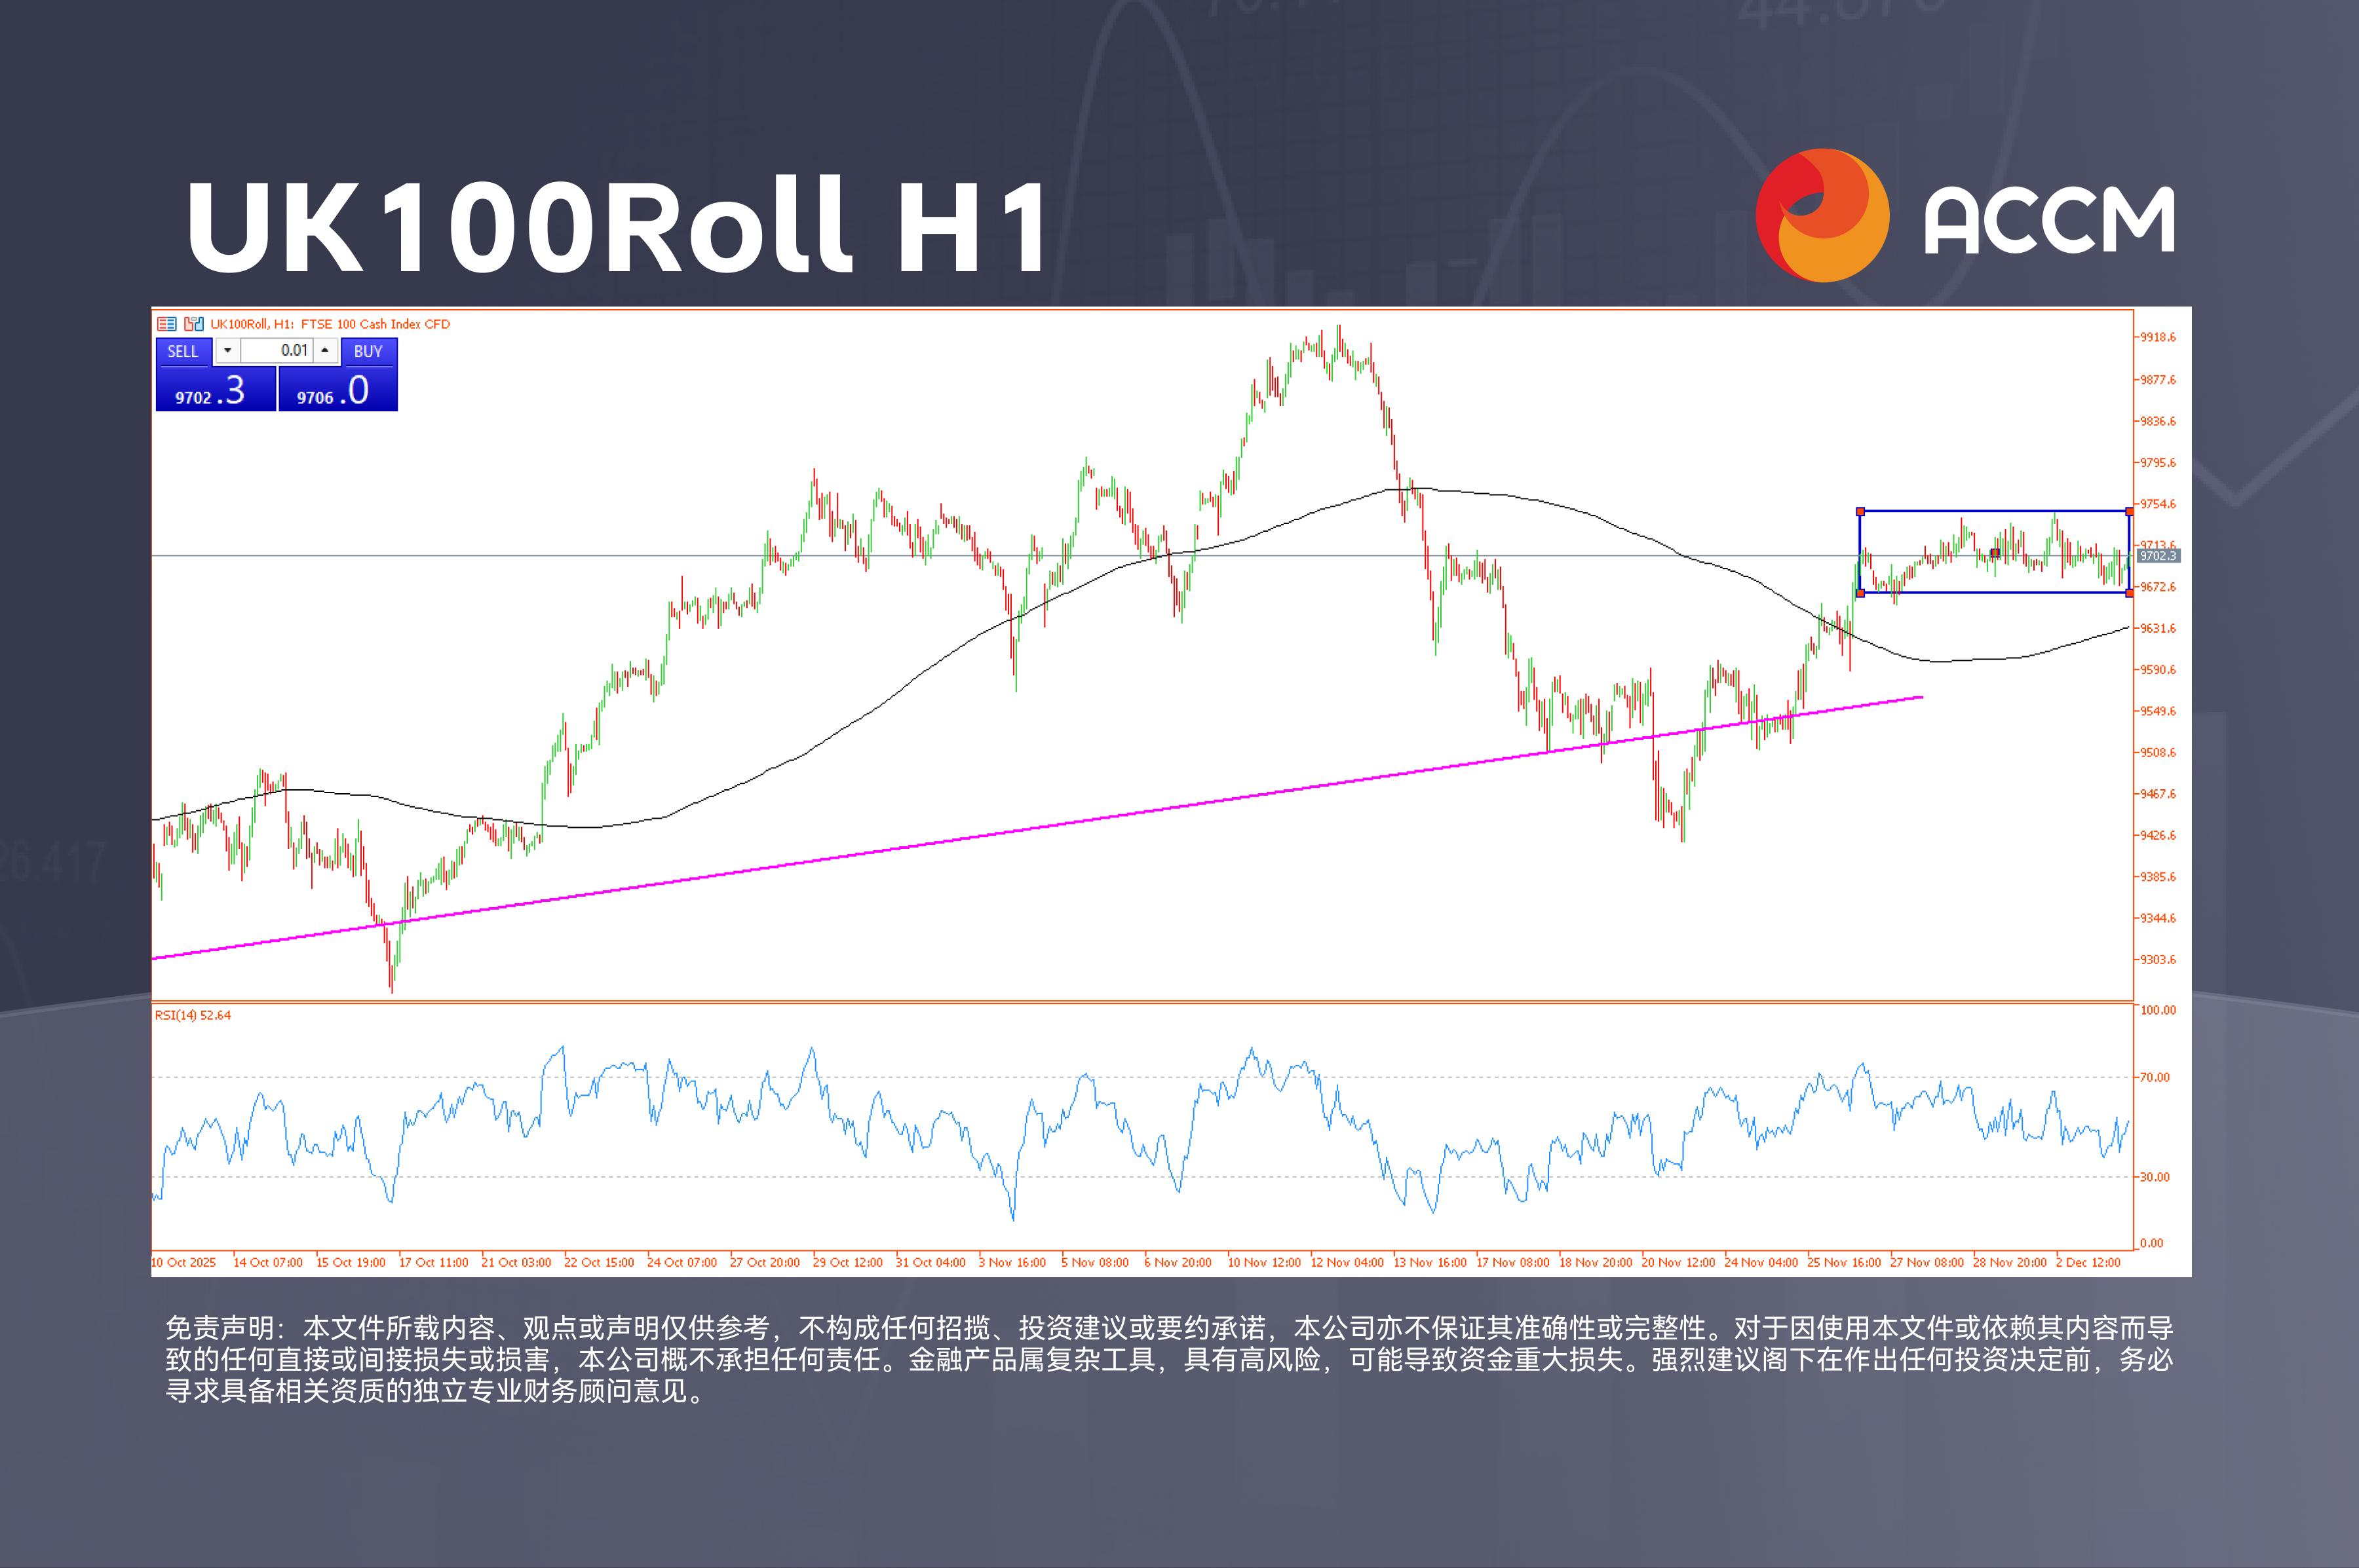The height and width of the screenshot is (1568, 2359).
Task: Increase trade volume with the up arrow
Action: point(325,351)
